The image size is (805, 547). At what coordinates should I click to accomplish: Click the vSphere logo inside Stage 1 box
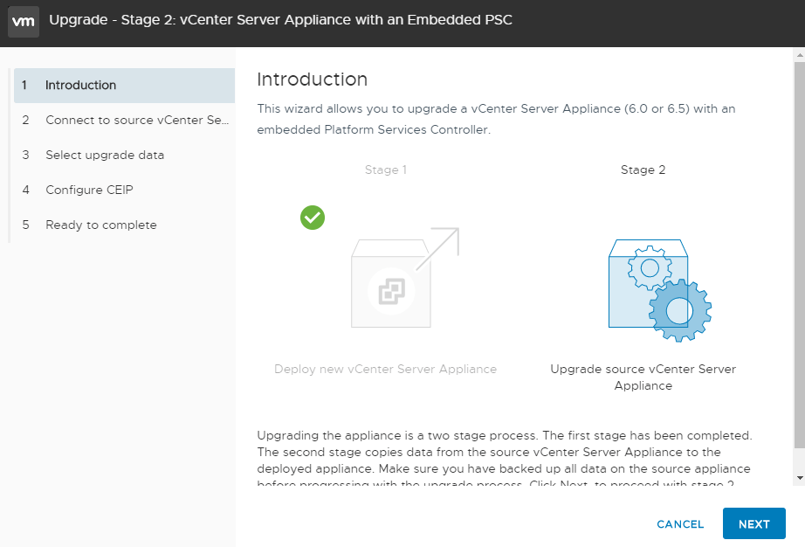click(x=391, y=291)
